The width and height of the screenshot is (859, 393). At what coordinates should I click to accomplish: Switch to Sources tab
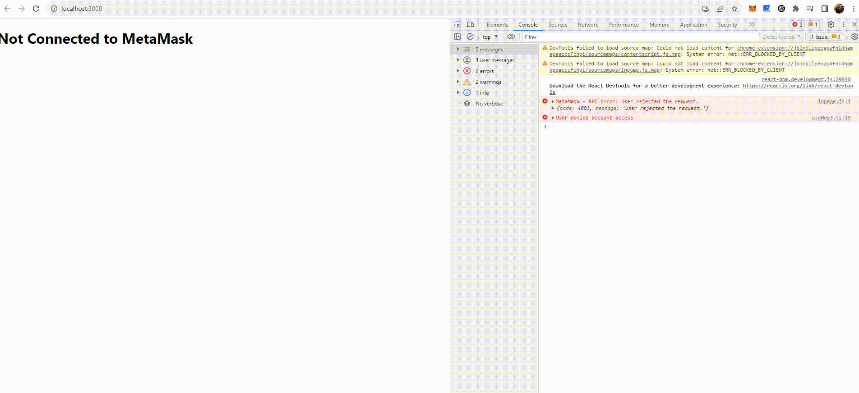(558, 25)
